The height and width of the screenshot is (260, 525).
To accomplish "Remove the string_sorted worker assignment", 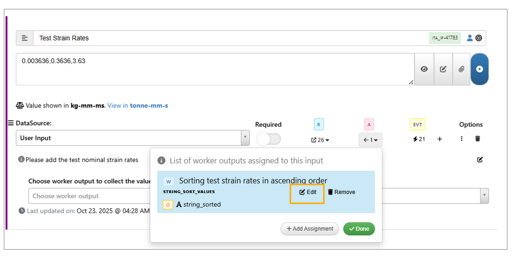I will click(341, 192).
